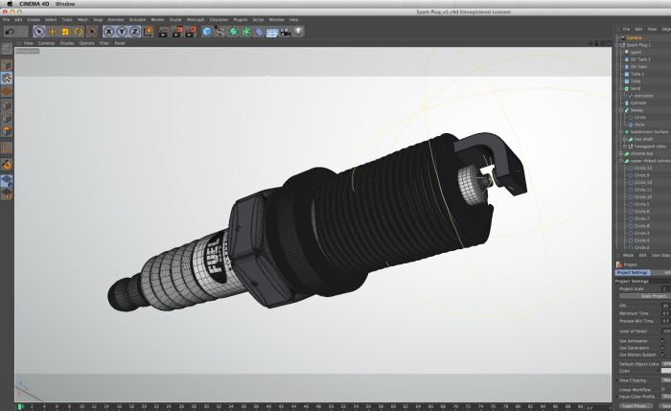
Task: Expand the hexaganol sides object
Action: [625, 147]
